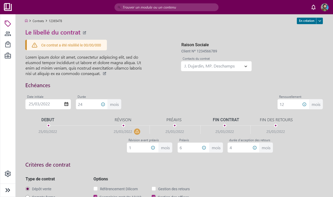
Task: Click the home icon in breadcrumb
Action: tap(26, 21)
